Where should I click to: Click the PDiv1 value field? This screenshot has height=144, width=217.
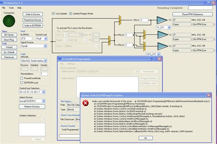[x=144, y=20]
